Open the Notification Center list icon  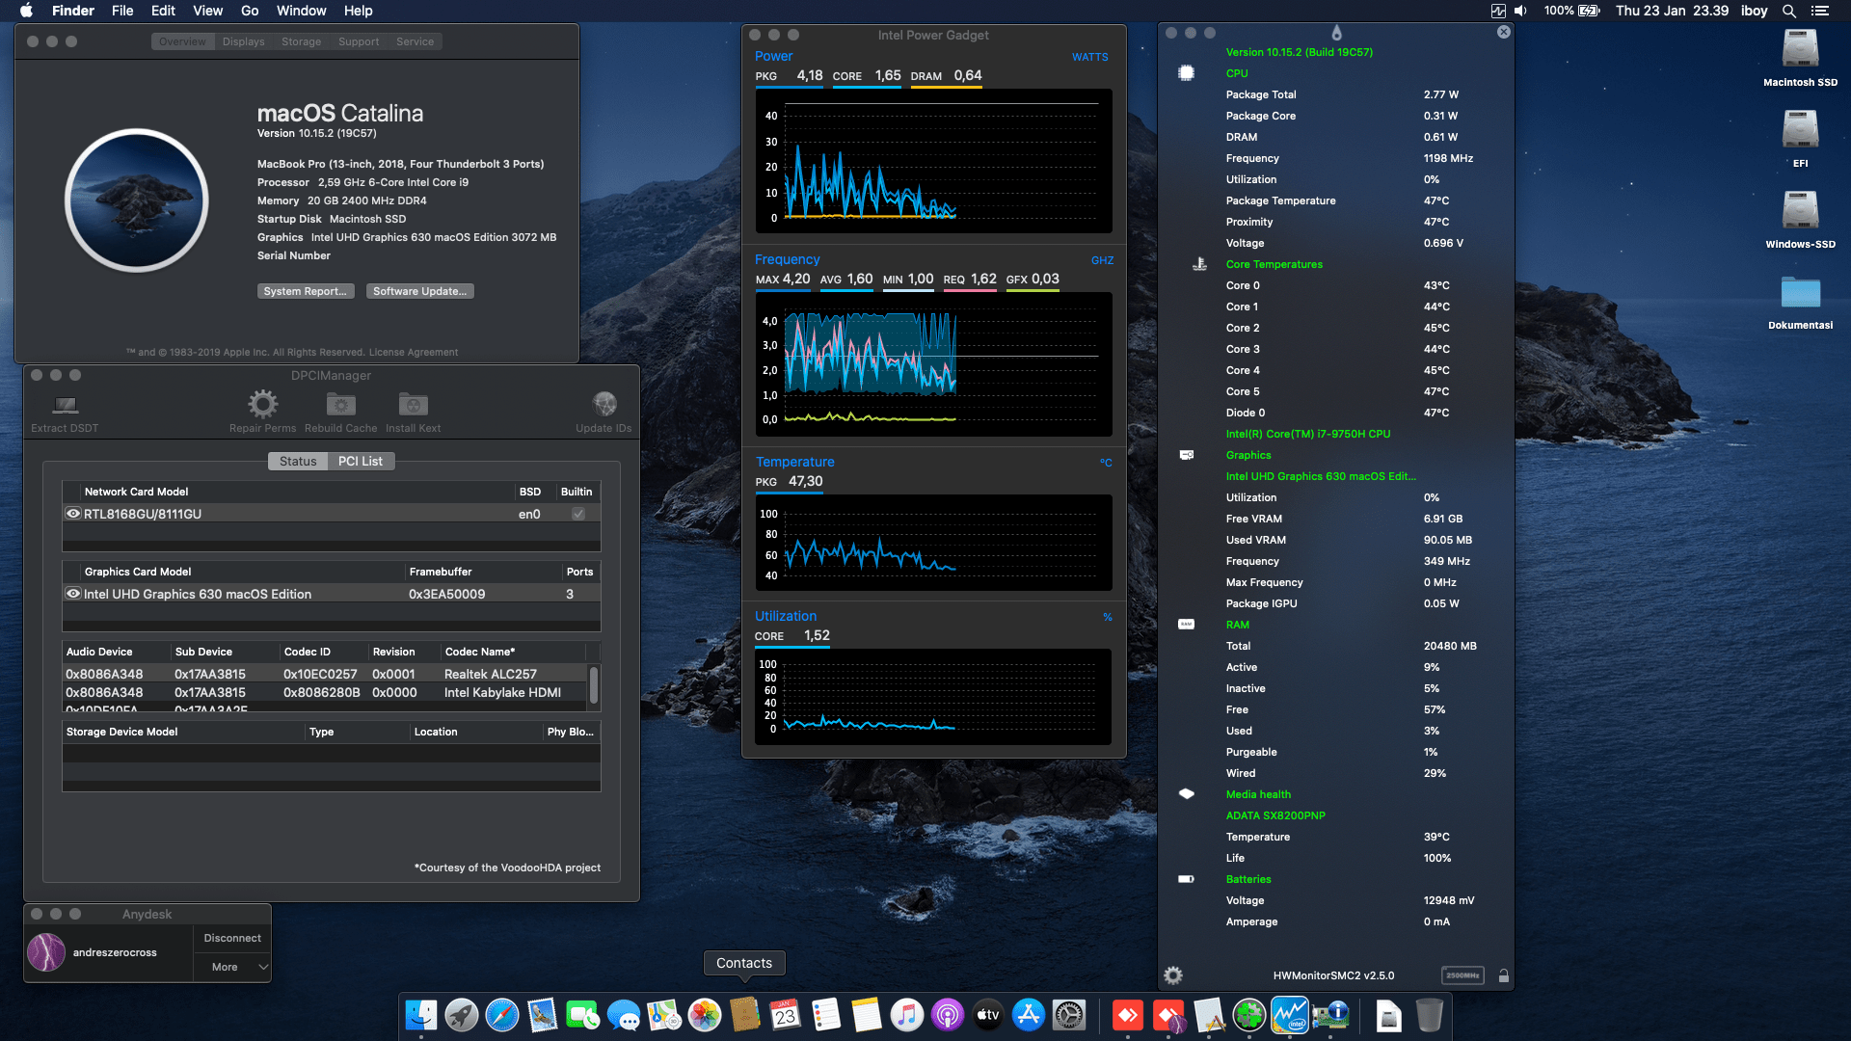click(1819, 11)
